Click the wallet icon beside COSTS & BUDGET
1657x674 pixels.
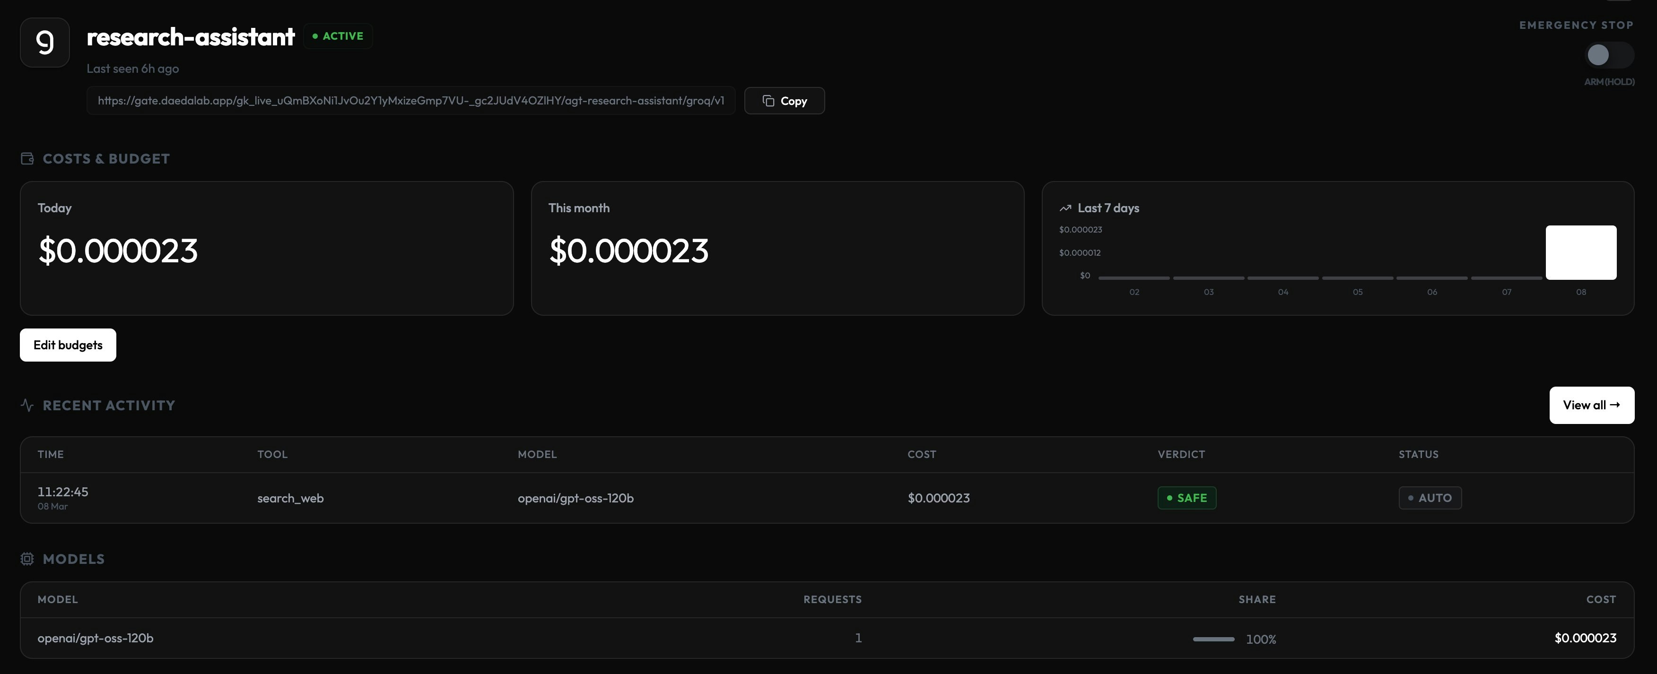tap(27, 158)
